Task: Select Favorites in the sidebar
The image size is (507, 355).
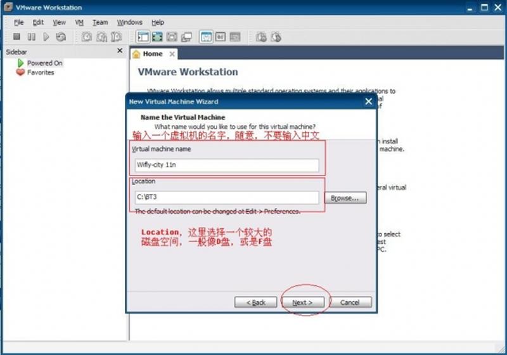Action: coord(41,72)
